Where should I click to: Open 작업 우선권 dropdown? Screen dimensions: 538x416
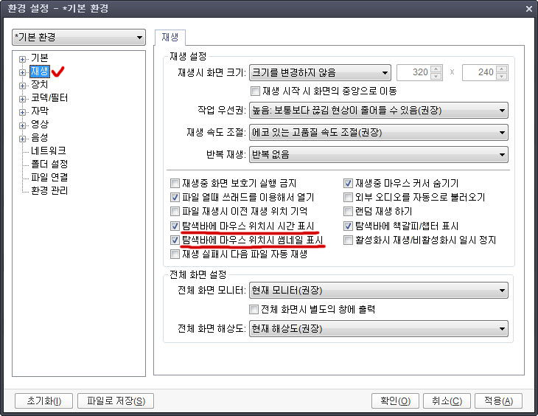pyautogui.click(x=379, y=111)
